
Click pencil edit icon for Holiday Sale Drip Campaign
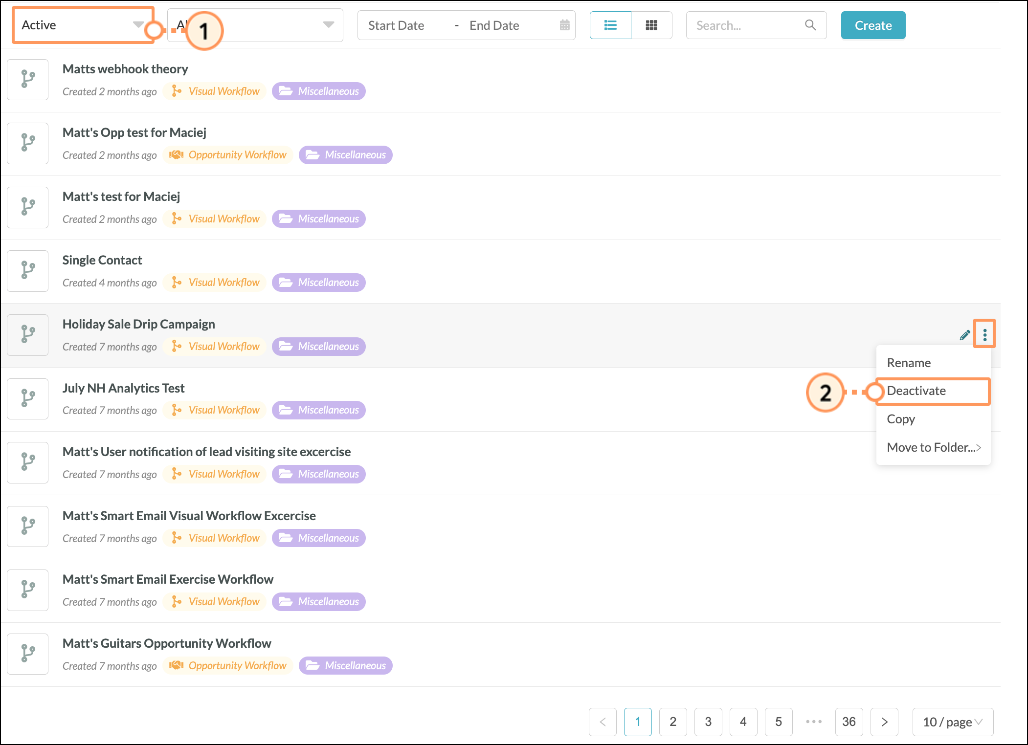(964, 335)
